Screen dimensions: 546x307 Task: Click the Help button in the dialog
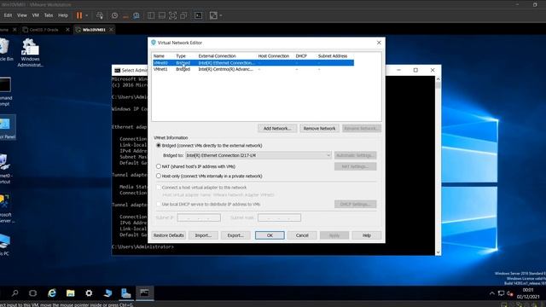click(x=366, y=235)
